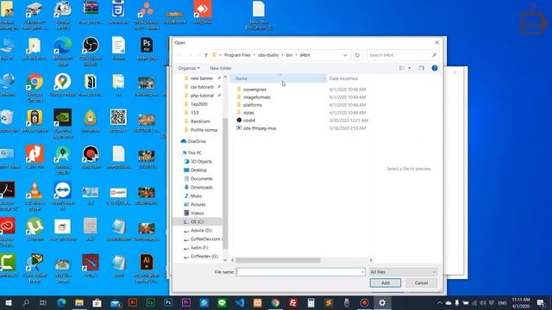The image size is (552, 310).
Task: Open File Explorer from the taskbar
Action: tap(78, 302)
